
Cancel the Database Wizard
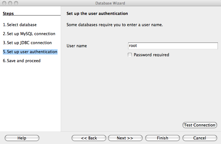[200, 138]
